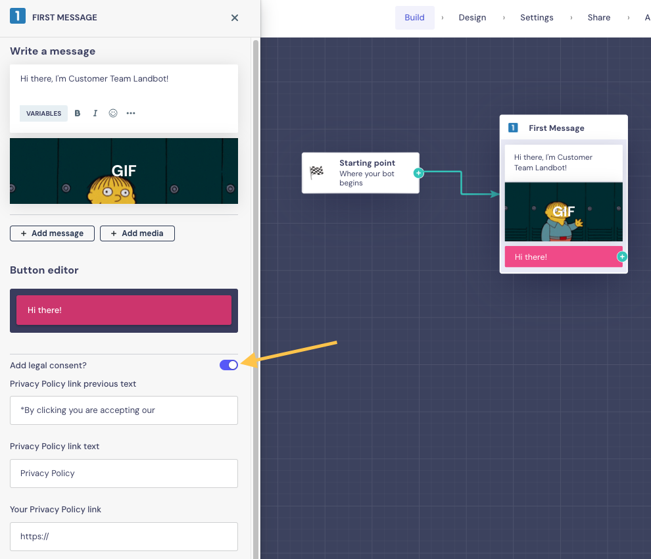Edit the Privacy Policy link text field
651x559 pixels.
[x=124, y=474]
